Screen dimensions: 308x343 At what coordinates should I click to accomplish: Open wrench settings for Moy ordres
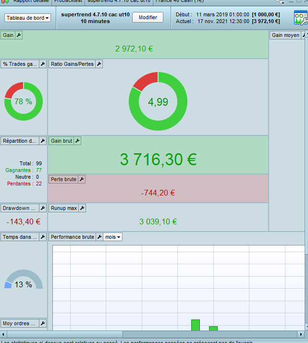[x=43, y=323]
